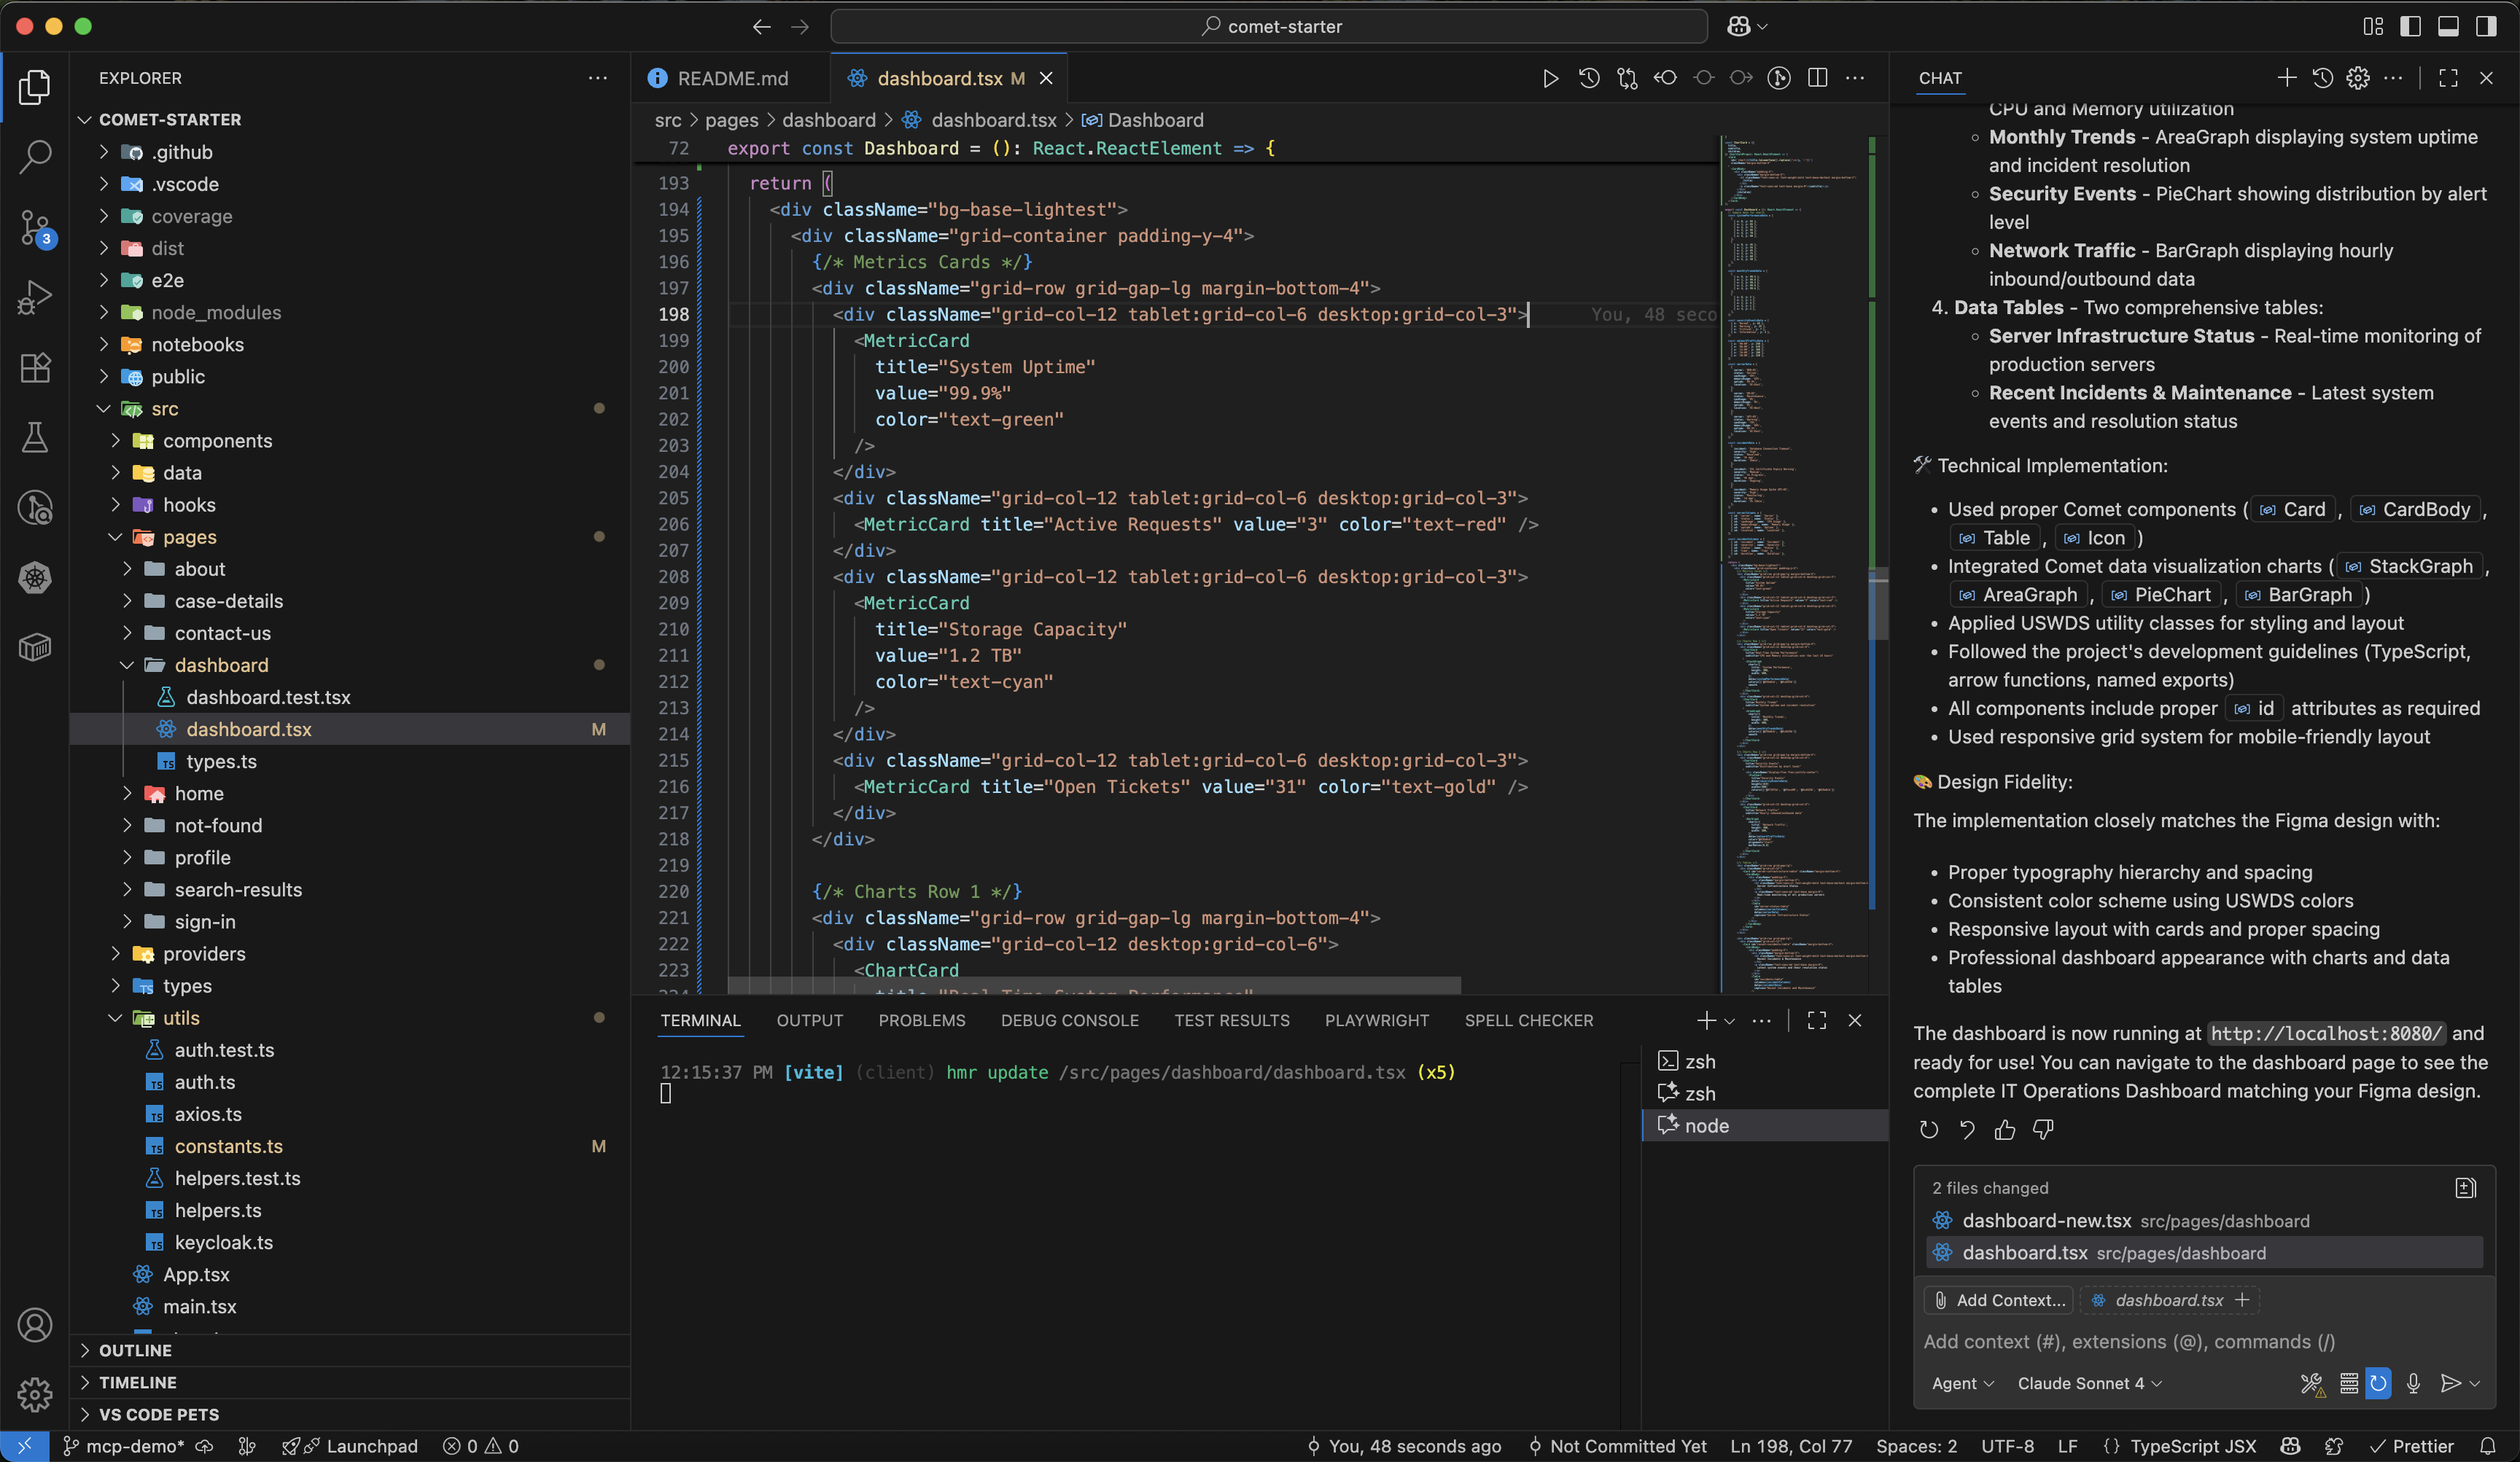The image size is (2520, 1462).
Task: Toggle the primary side bar layout button
Action: point(2410,26)
